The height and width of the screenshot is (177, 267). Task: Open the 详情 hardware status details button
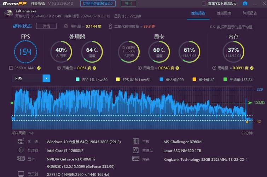(46, 26)
